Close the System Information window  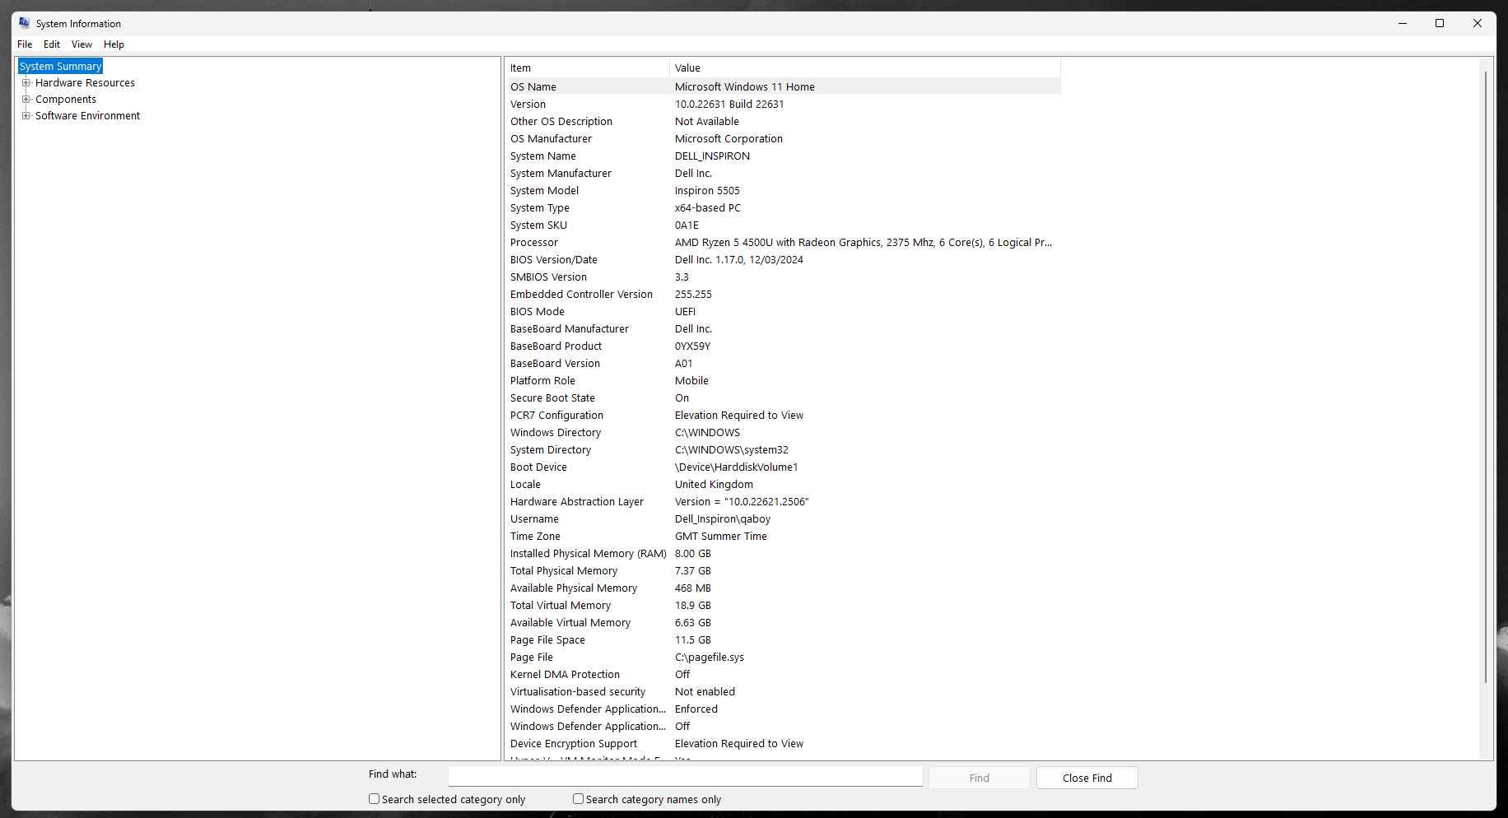1478,23
